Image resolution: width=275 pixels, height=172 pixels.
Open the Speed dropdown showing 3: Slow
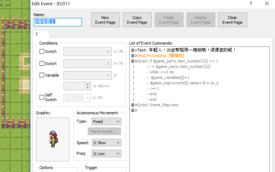(106, 143)
